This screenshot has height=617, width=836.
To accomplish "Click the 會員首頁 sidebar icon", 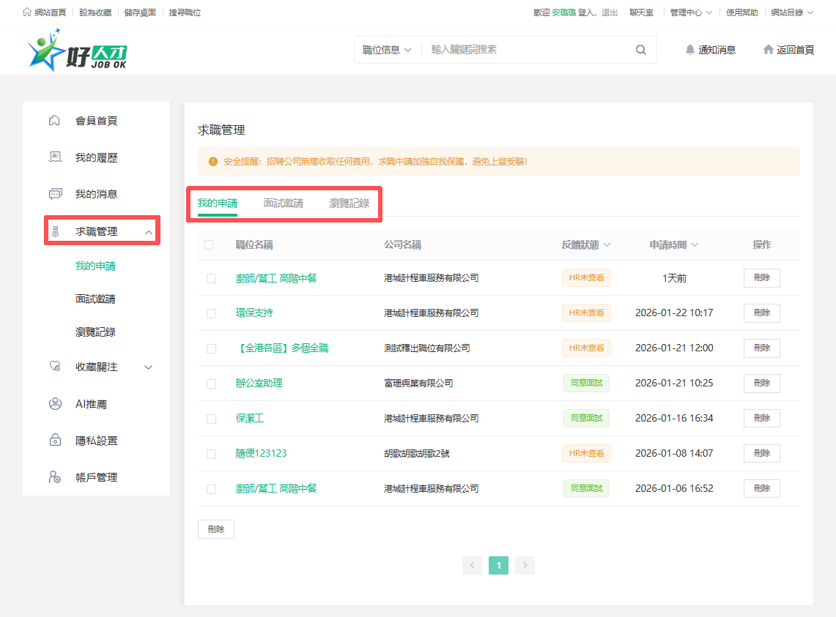I will click(54, 121).
